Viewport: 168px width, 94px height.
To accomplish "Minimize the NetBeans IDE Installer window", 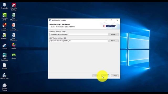I will pos(106,20).
